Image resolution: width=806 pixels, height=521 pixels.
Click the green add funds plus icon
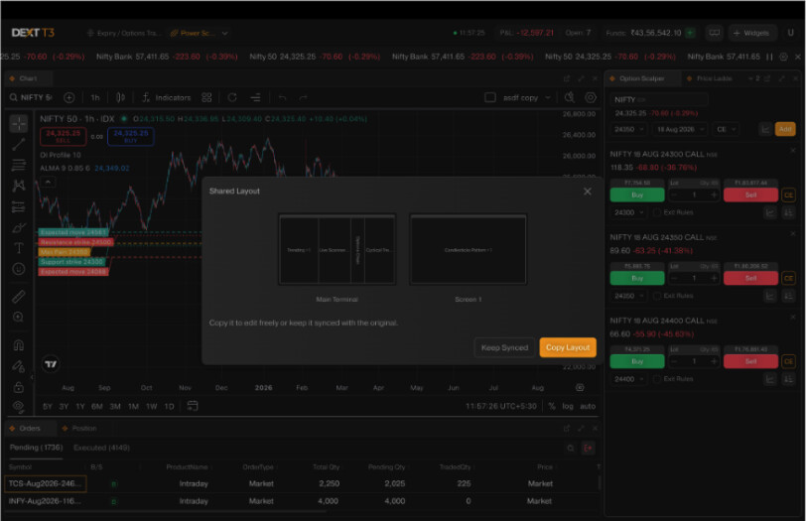[x=690, y=33]
